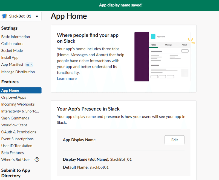219x180 pixels.
Task: Go to User ID Translation
Action: [17, 146]
